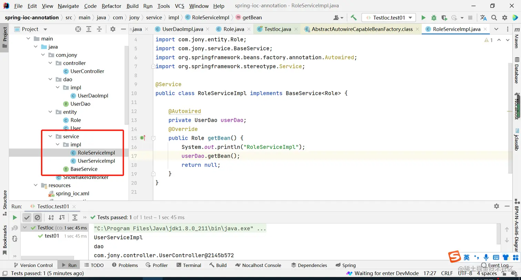Click the test tree horizontal scrollbar
Image resolution: width=521 pixels, height=280 pixels.
pos(47,258)
